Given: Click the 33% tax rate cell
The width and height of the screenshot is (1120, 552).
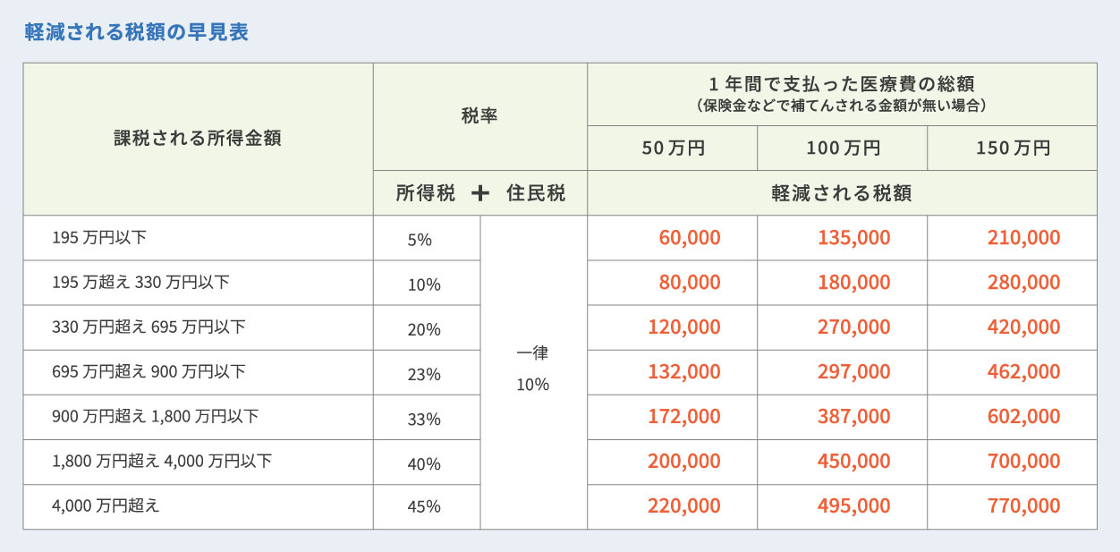Looking at the screenshot, I should (x=427, y=417).
